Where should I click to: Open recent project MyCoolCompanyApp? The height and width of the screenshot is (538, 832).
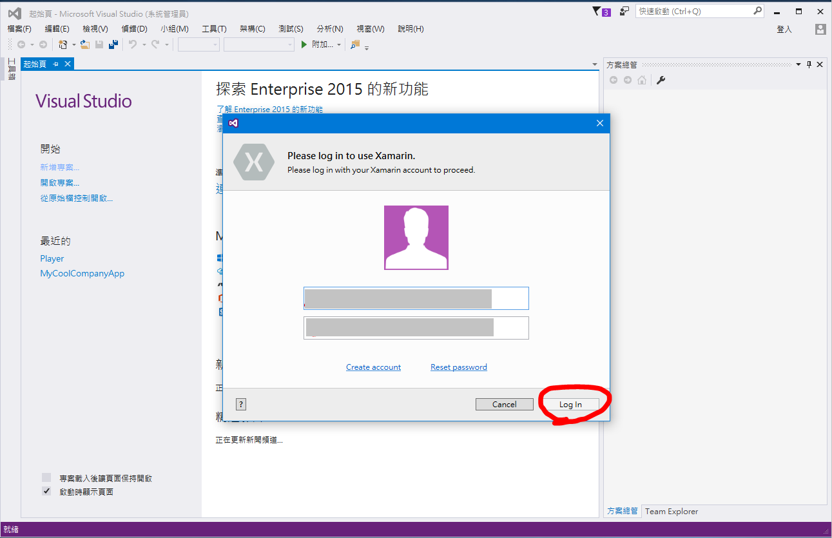[82, 274]
